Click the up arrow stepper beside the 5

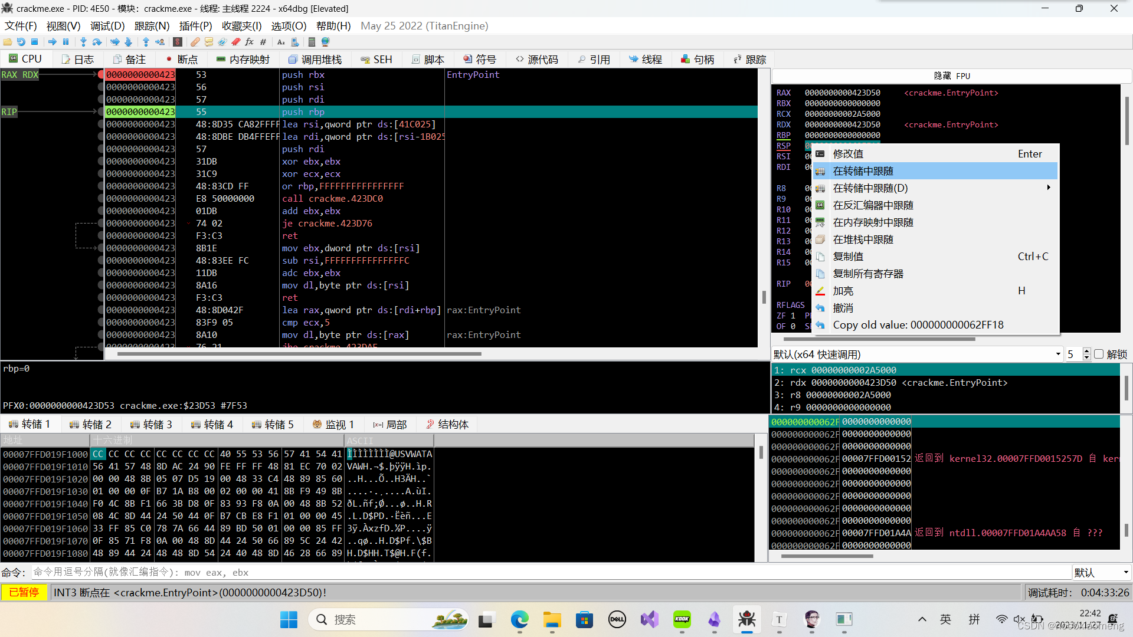pos(1086,350)
